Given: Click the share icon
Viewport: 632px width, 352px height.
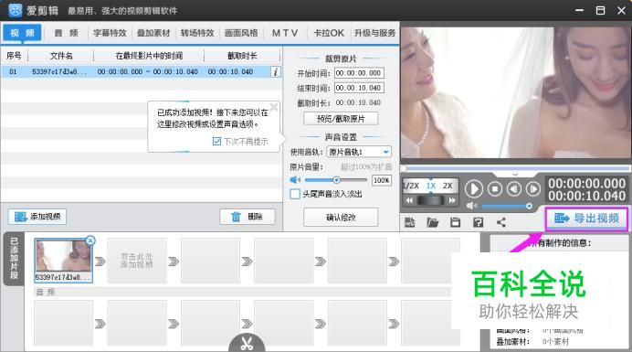Looking at the screenshot, I should pos(501,222).
